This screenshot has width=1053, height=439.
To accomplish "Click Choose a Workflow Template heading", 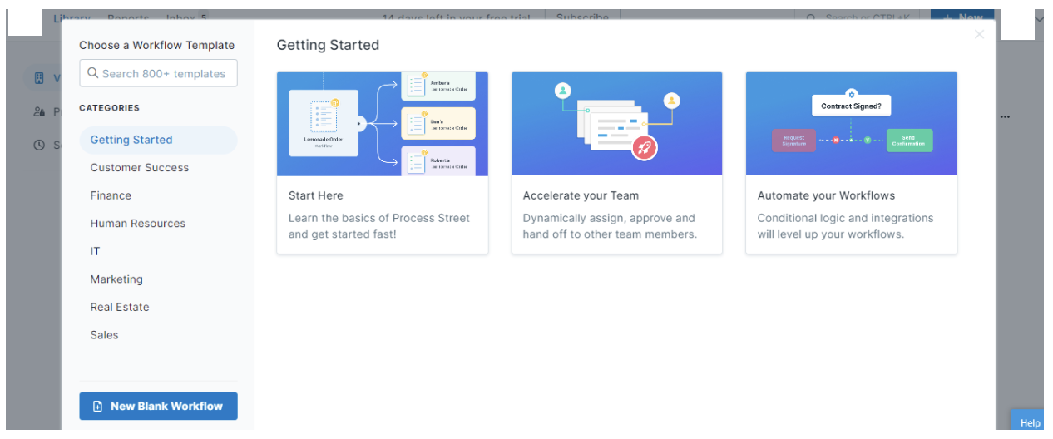I will (157, 45).
